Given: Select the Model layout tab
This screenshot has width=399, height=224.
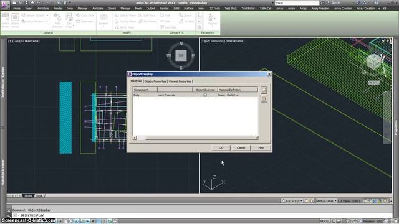Looking at the screenshot, I should (x=28, y=196).
